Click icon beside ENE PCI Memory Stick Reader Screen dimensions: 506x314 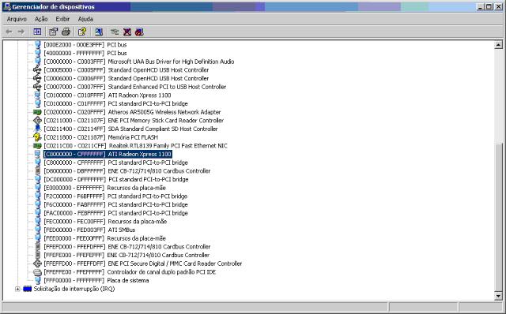(x=37, y=121)
